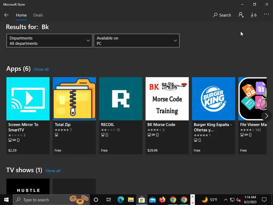Screen dimensions: 273x205
Task: Click the BK Morse Code title text
Action: point(161,125)
